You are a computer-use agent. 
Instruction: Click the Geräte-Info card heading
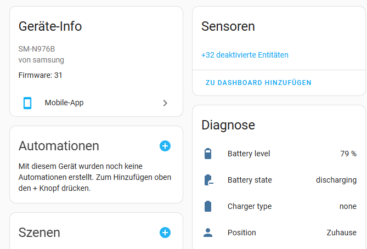pyautogui.click(x=50, y=26)
